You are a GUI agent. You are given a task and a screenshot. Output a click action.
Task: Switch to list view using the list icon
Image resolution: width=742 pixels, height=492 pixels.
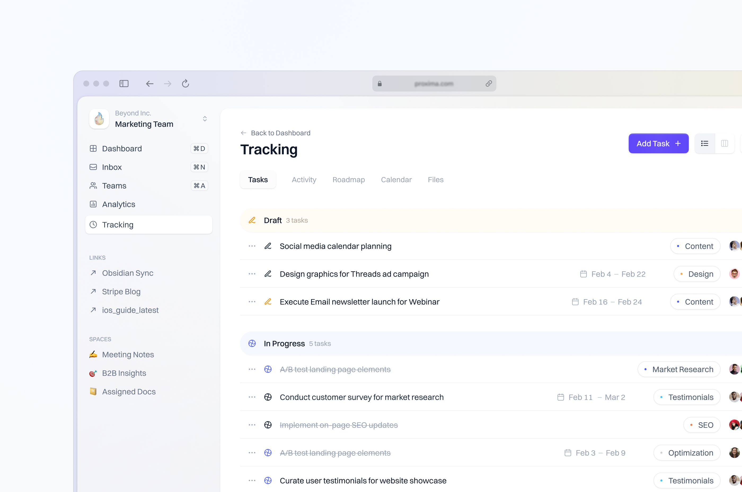pos(704,143)
